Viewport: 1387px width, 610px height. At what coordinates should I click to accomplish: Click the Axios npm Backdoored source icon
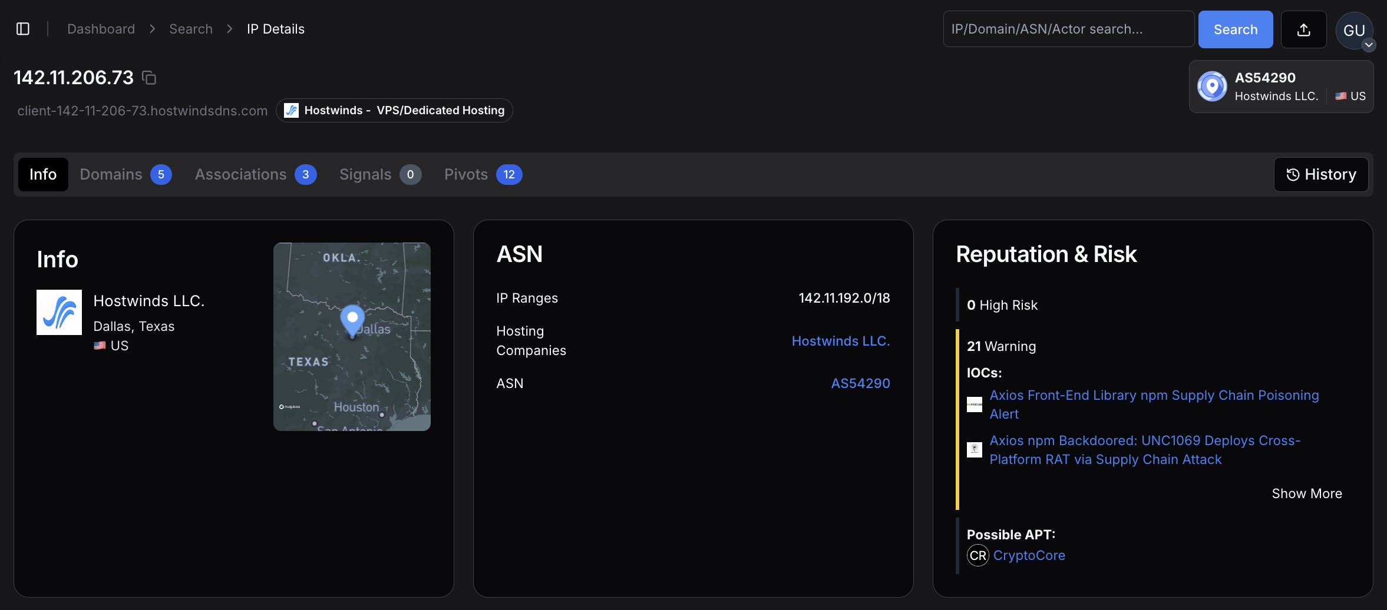click(x=975, y=450)
